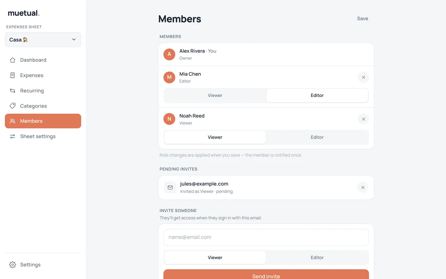Click the Expenses receipt icon
The image size is (446, 279).
tap(13, 75)
